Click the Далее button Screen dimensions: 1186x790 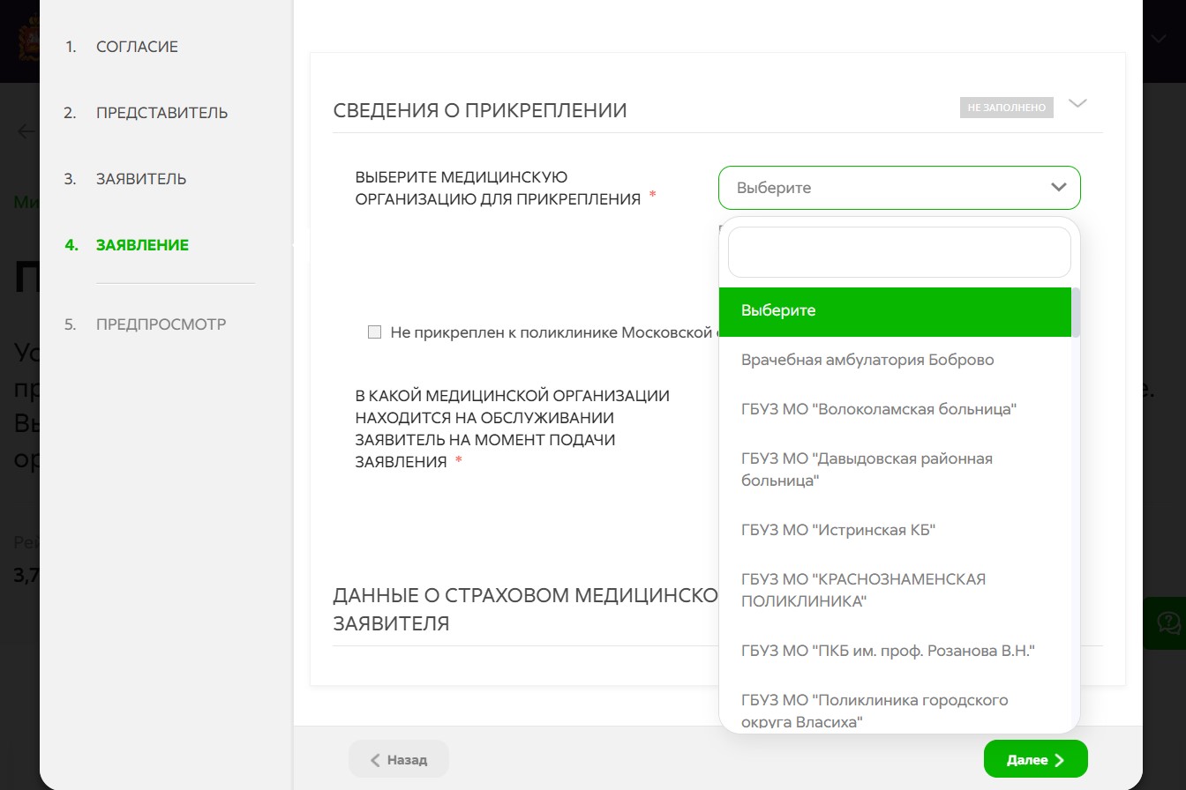[x=1035, y=758]
